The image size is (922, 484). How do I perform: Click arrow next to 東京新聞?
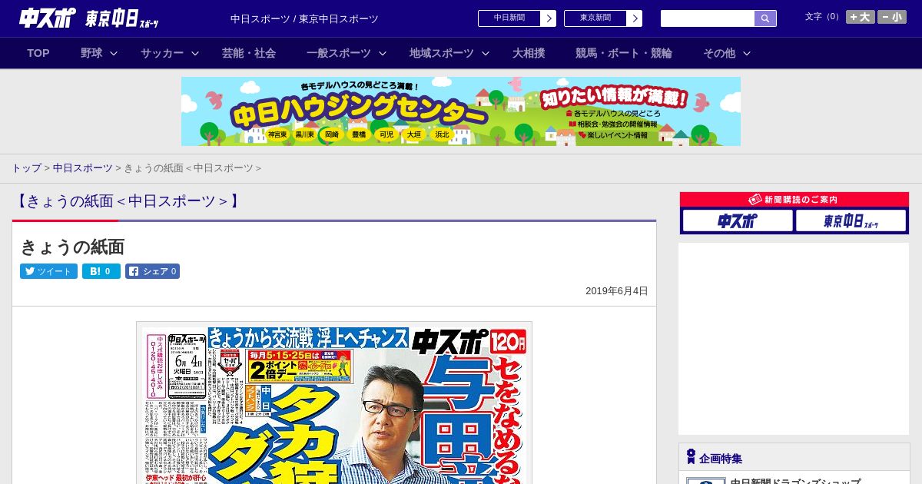point(635,18)
